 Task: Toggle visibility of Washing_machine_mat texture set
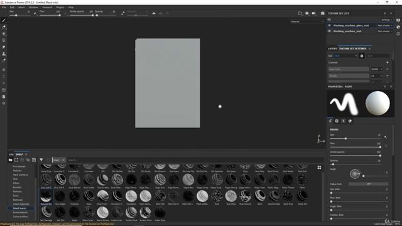tap(329, 31)
